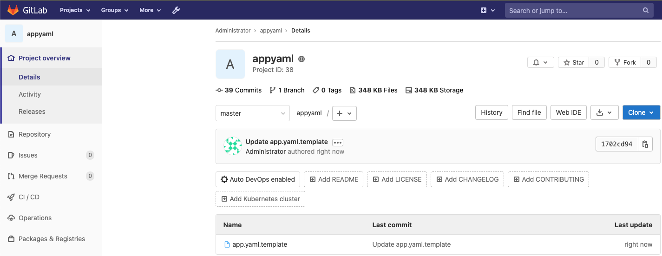The image size is (662, 256).
Task: Open the Projects menu in navbar
Action: coord(75,10)
